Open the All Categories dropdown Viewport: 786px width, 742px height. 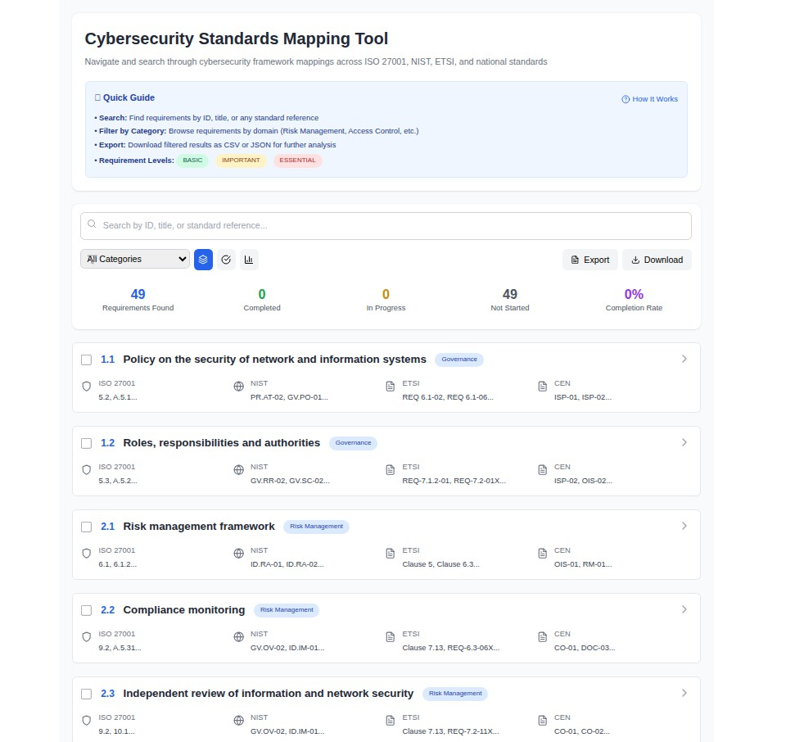(x=135, y=260)
